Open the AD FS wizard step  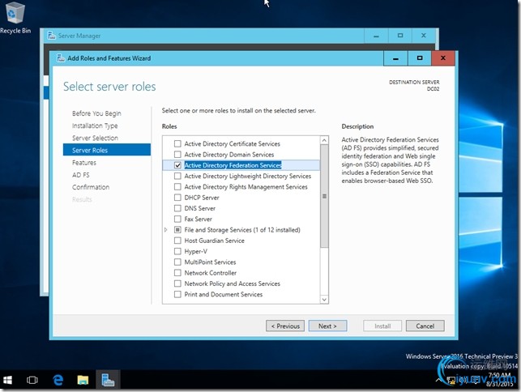(x=80, y=175)
